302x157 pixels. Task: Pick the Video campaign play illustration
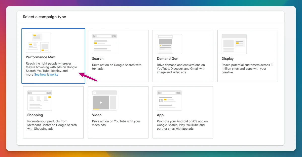104,100
